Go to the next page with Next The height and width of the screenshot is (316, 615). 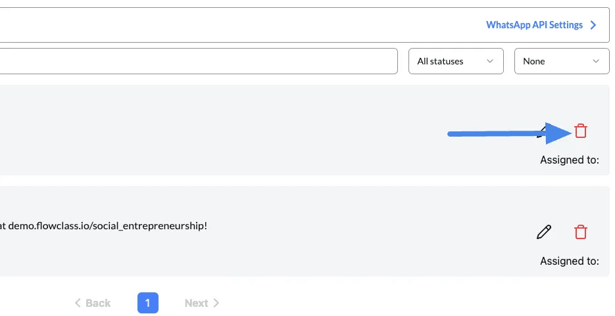tap(201, 303)
